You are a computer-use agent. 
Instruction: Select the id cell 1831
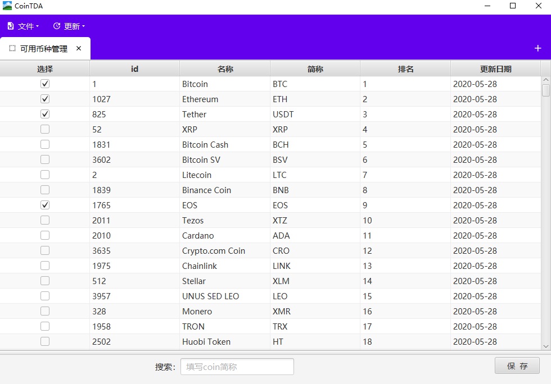(x=134, y=144)
